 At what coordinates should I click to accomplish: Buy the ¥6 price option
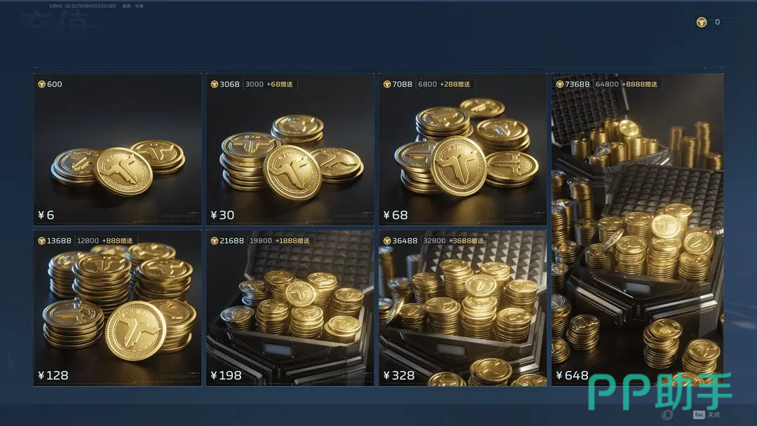(46, 215)
